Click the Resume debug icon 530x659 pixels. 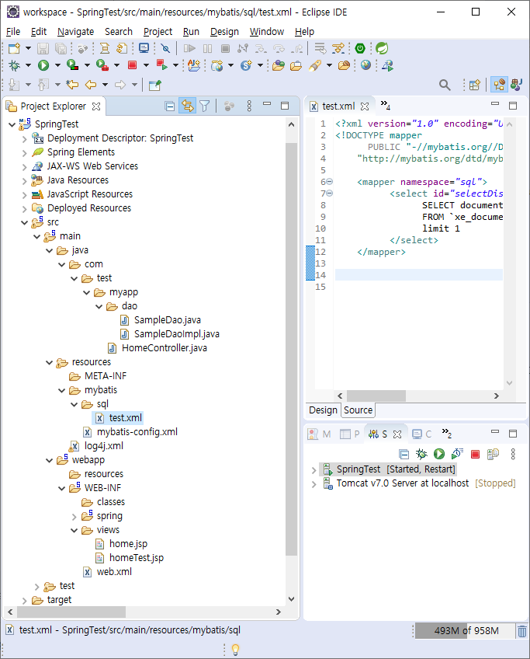189,48
